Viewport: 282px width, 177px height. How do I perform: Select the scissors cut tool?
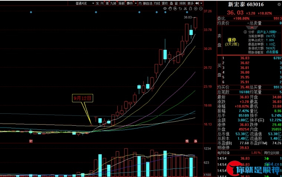[x=186, y=9]
